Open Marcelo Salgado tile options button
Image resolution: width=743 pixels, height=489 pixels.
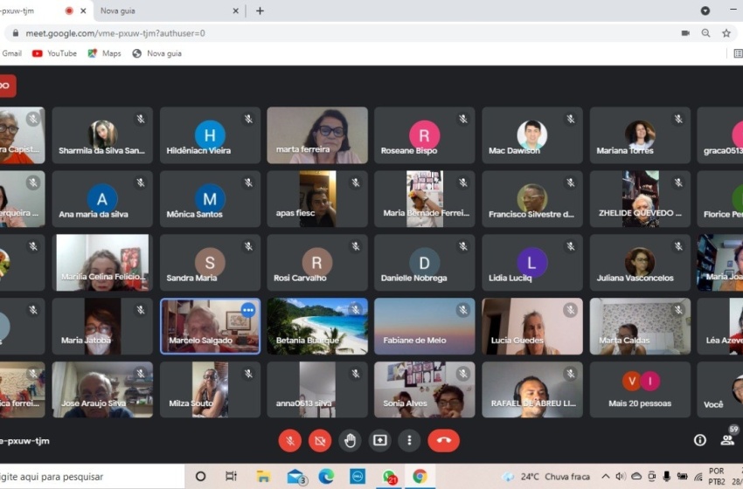pyautogui.click(x=248, y=310)
